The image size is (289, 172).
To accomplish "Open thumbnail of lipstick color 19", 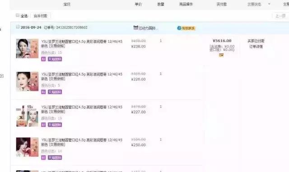I will 27,116.
